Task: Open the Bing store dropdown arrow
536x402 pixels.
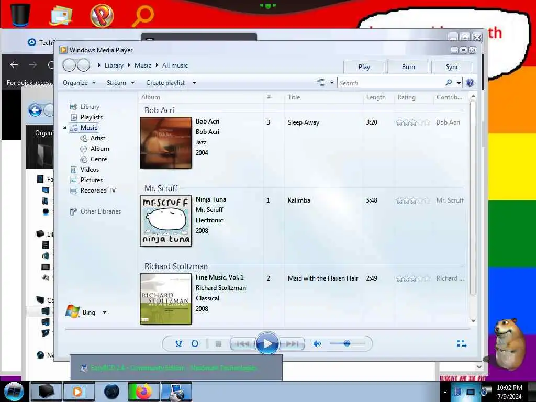Action: [104, 312]
